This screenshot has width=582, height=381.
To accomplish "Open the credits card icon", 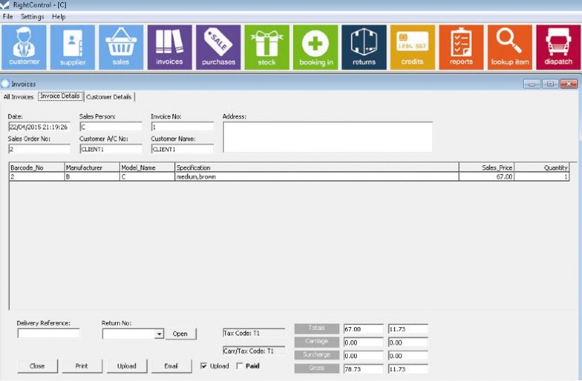I will 412,47.
